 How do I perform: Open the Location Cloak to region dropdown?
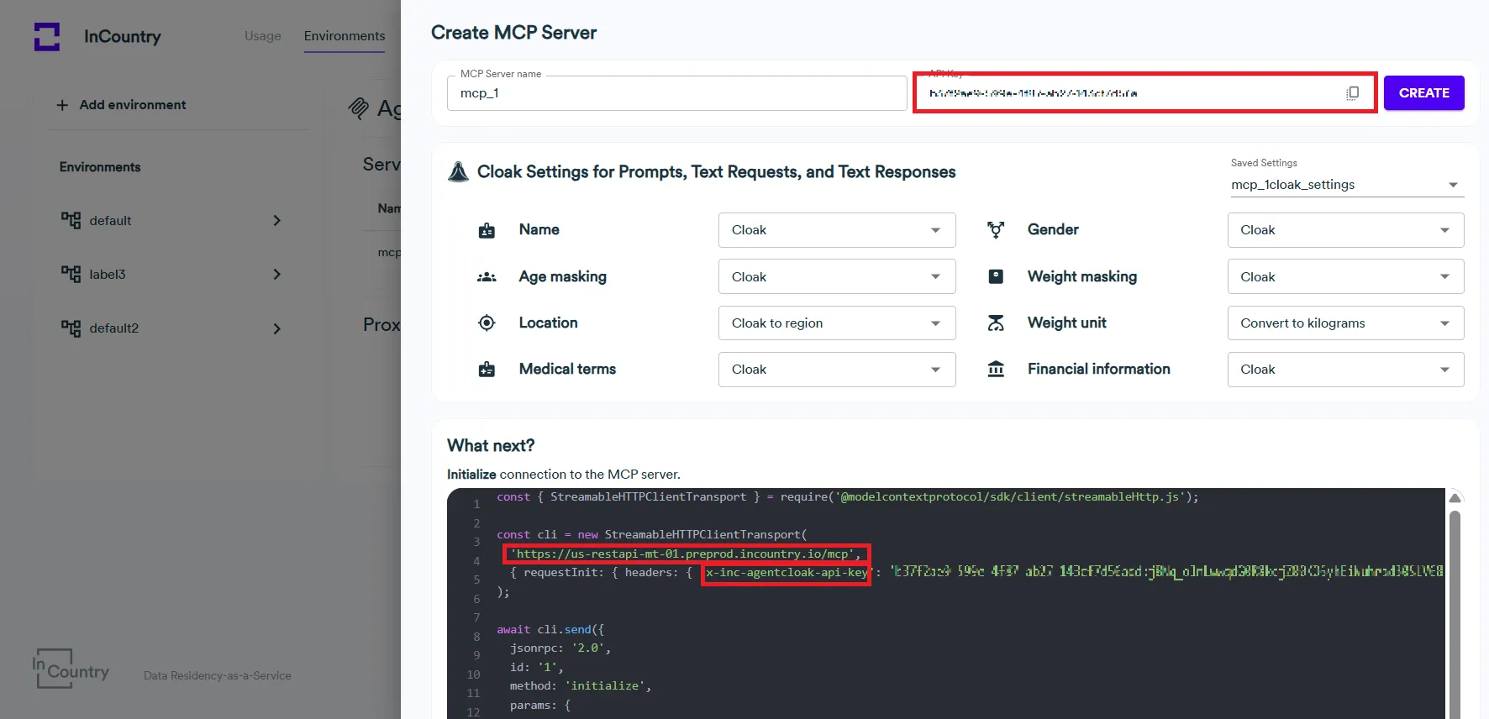tap(836, 323)
